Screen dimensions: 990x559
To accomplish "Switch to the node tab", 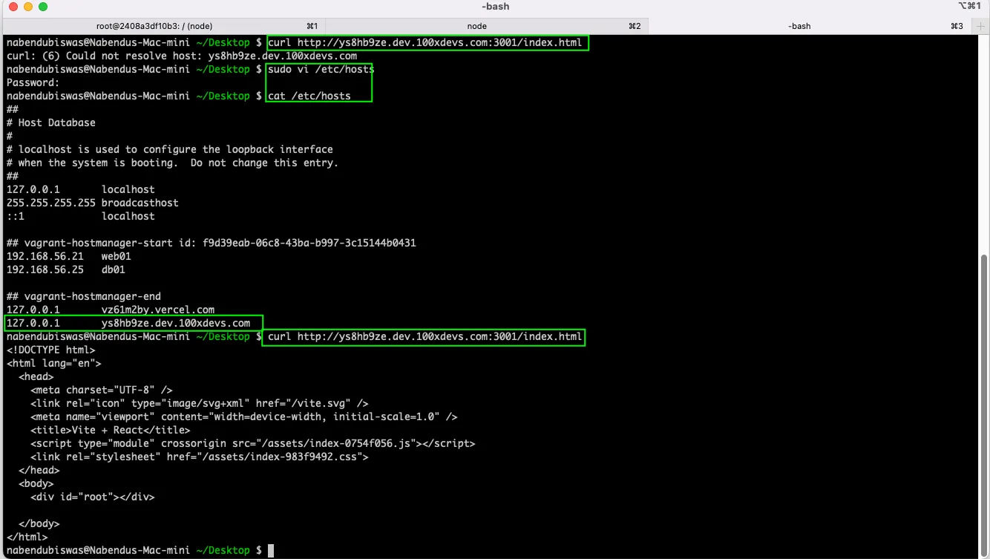I will click(x=486, y=26).
